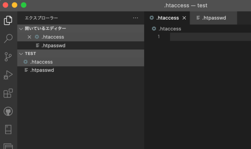Viewport: 251px width, 149px height.
Task: Open the Source Control branch icon
Action: (8, 57)
